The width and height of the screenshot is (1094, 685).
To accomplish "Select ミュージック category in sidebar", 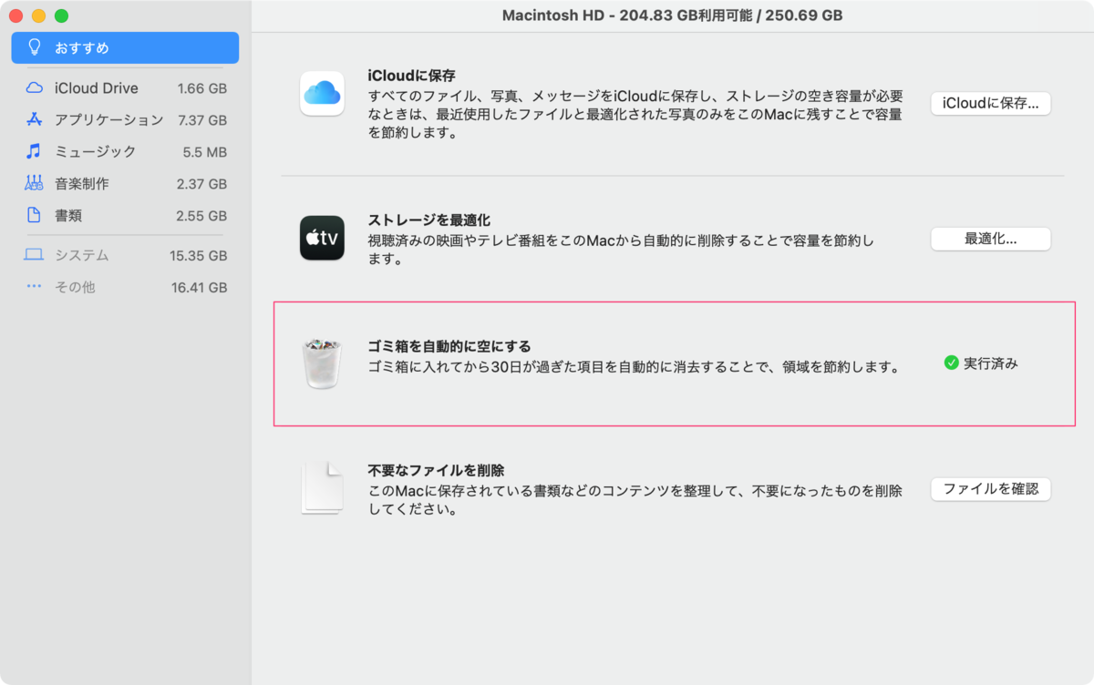I will (x=125, y=151).
